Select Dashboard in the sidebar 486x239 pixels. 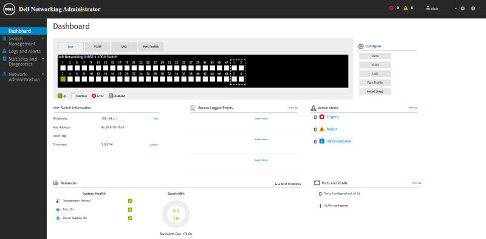[23, 31]
